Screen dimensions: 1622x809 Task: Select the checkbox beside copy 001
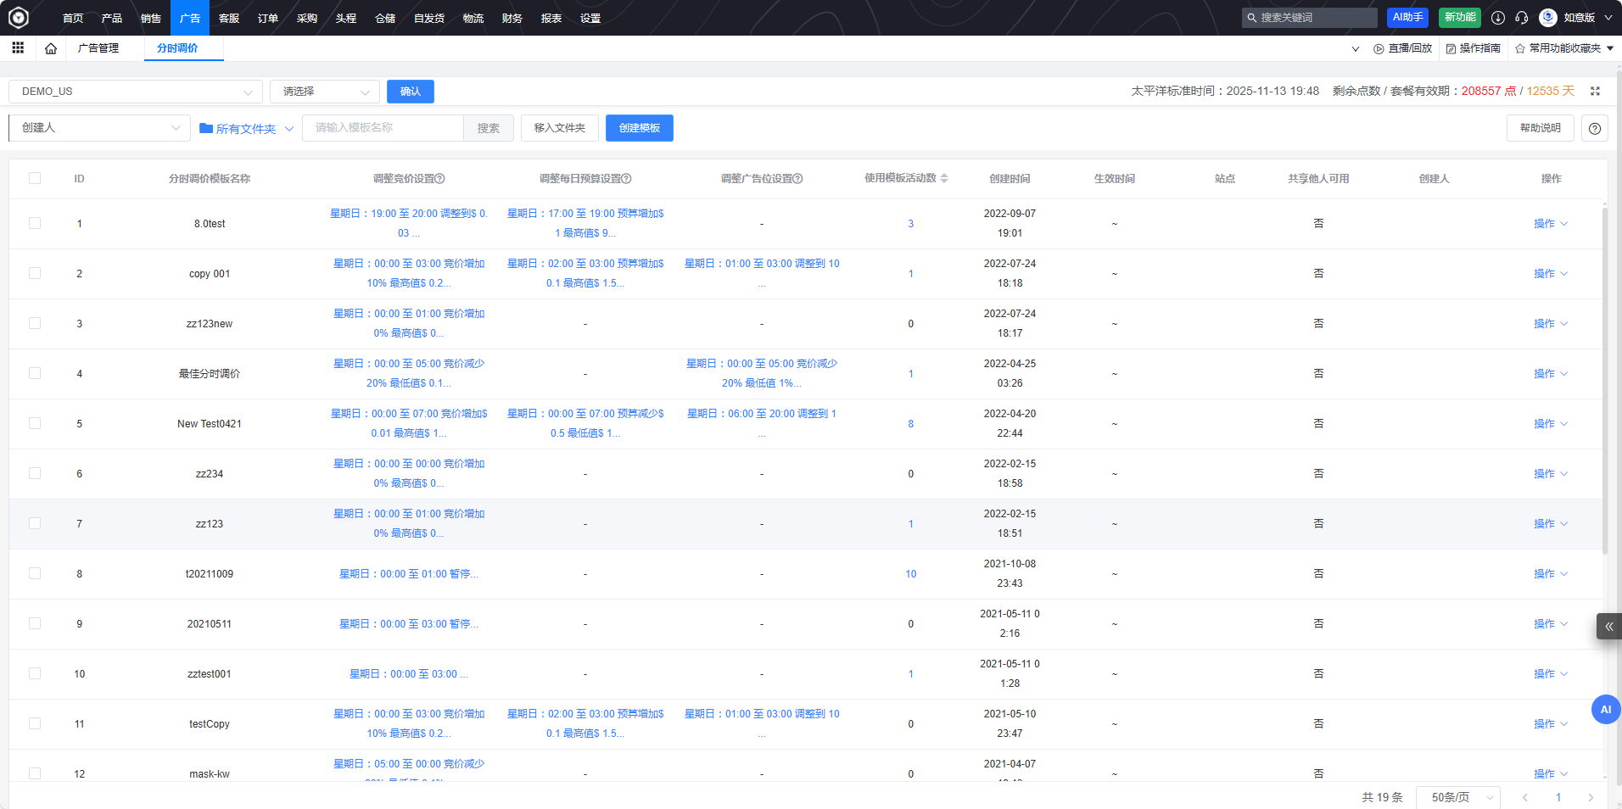pos(35,273)
